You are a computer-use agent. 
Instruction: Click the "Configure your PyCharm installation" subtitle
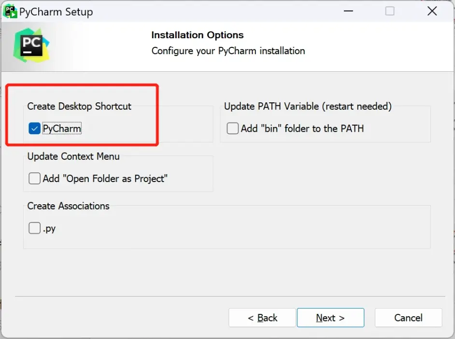click(228, 51)
